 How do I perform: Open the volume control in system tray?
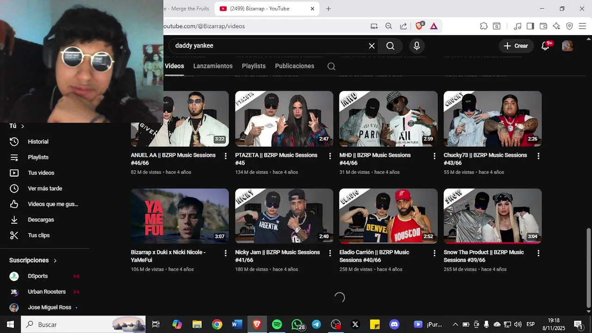click(518, 325)
